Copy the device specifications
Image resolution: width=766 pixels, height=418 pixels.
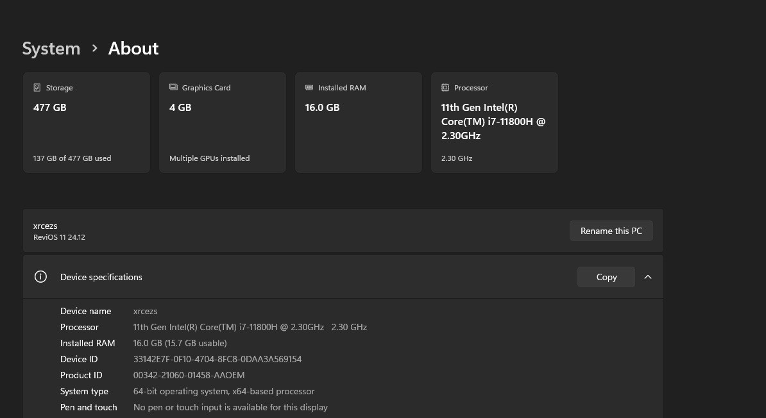(606, 277)
